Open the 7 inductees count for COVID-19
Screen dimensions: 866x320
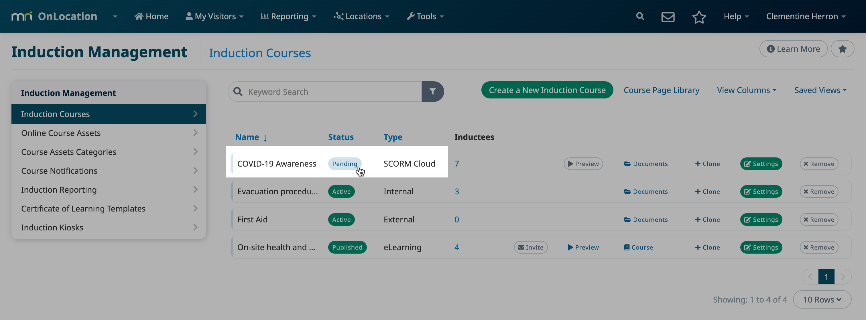point(456,164)
